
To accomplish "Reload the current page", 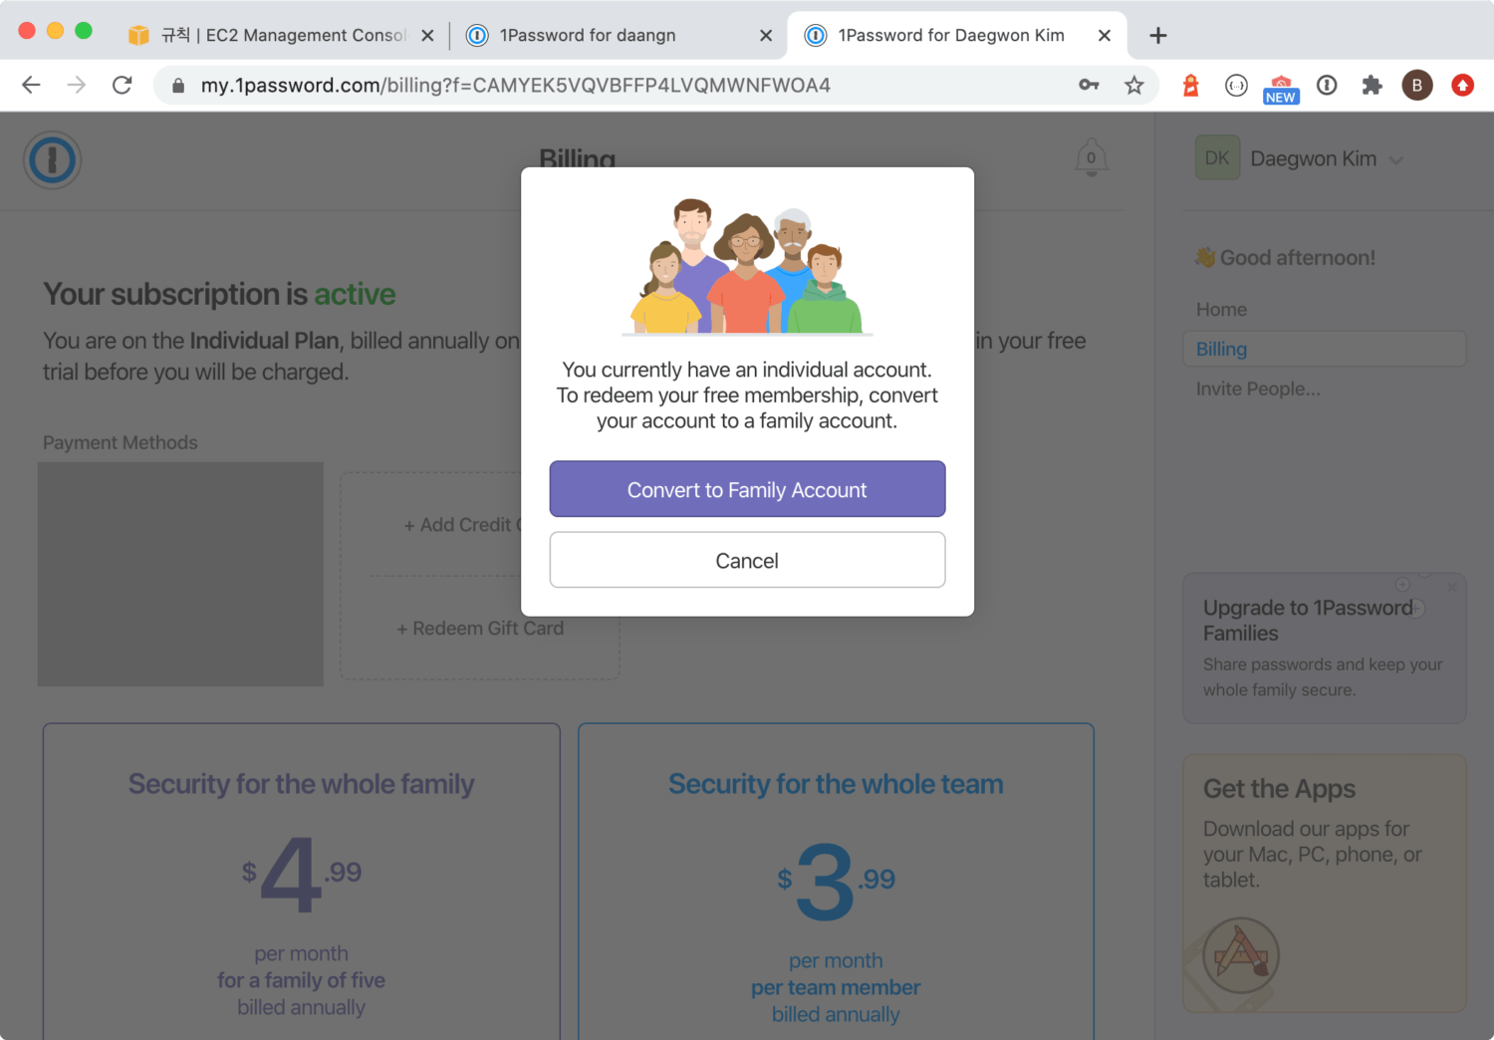I will [123, 86].
